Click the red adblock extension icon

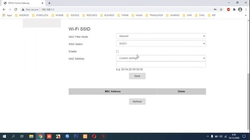pos(228,9)
